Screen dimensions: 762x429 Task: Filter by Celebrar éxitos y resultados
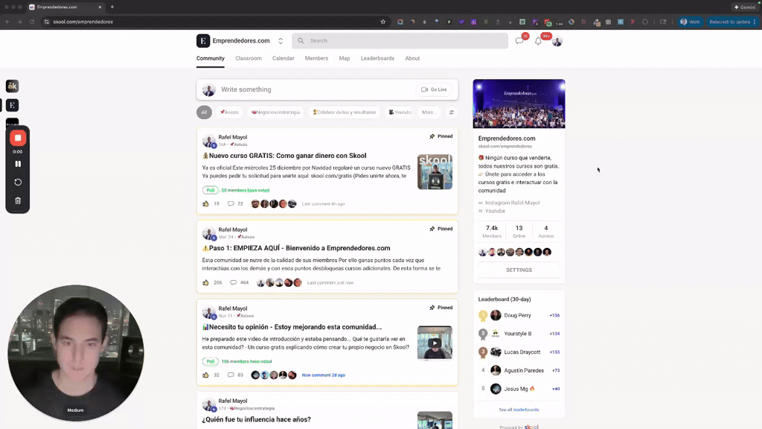coord(344,112)
